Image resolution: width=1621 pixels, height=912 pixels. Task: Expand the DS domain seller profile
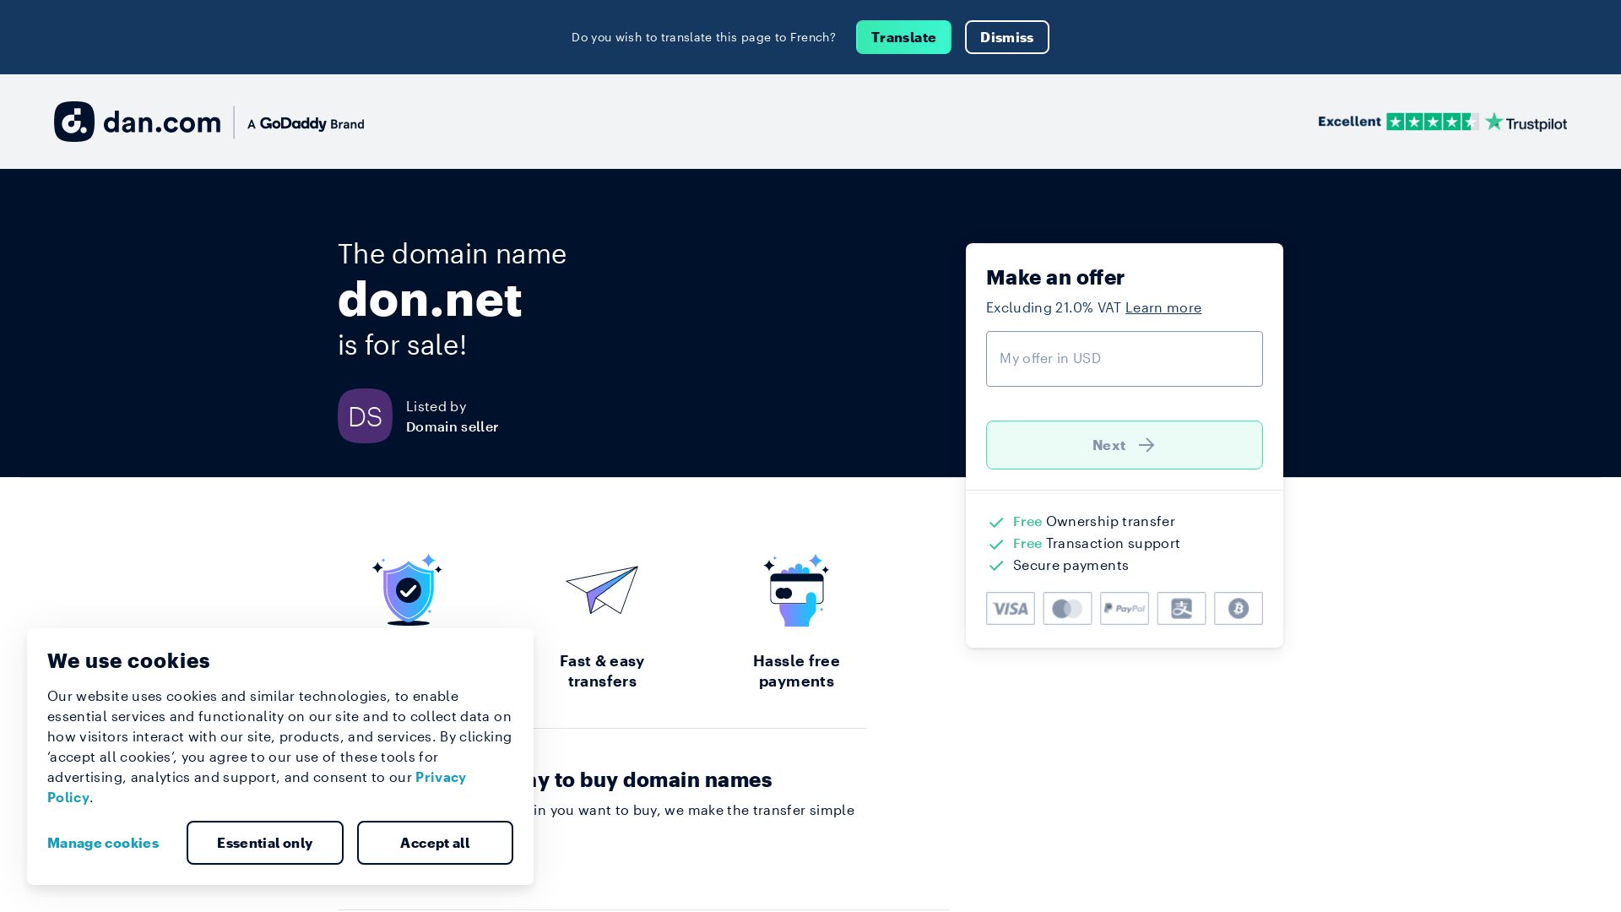(x=364, y=415)
